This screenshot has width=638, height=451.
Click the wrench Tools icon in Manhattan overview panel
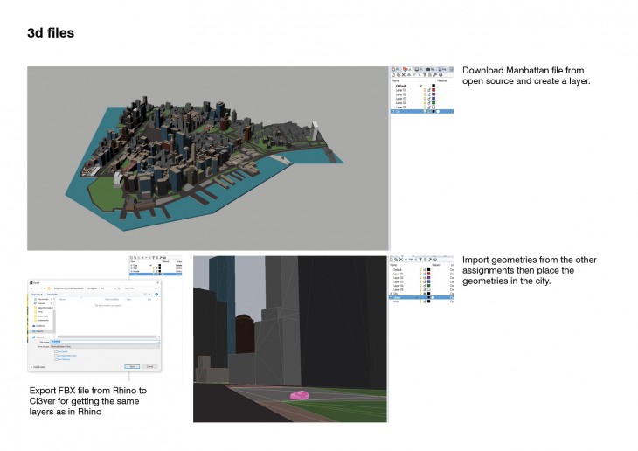point(434,75)
